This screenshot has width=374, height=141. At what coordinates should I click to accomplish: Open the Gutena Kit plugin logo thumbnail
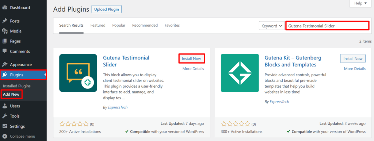[x=240, y=73]
